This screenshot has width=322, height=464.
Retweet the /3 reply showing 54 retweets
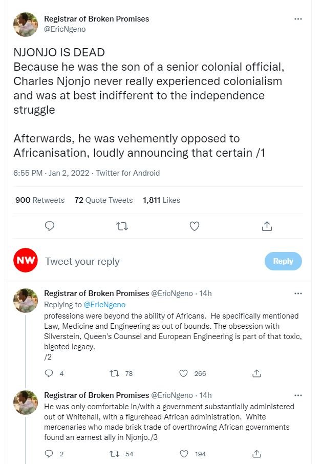115,454
